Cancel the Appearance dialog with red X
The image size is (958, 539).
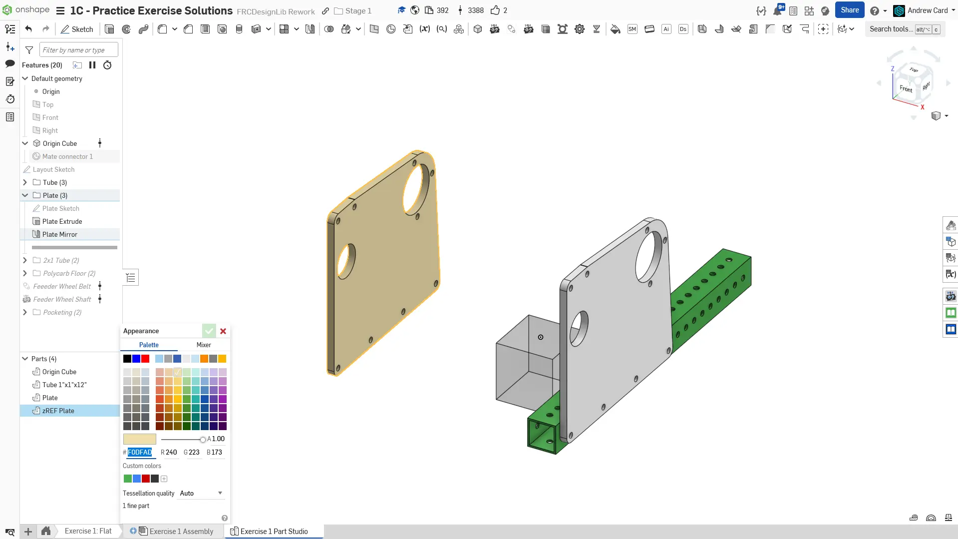click(223, 331)
